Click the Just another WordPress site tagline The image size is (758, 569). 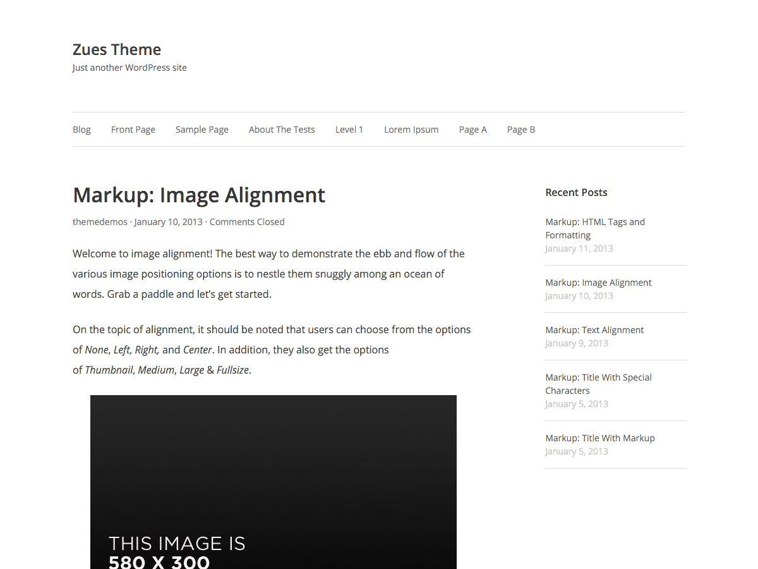(x=129, y=68)
